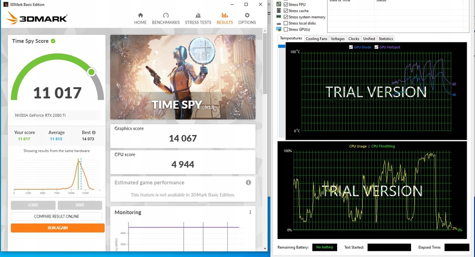Click the info icon beside Best score
The width and height of the screenshot is (475, 257).
pyautogui.click(x=94, y=132)
